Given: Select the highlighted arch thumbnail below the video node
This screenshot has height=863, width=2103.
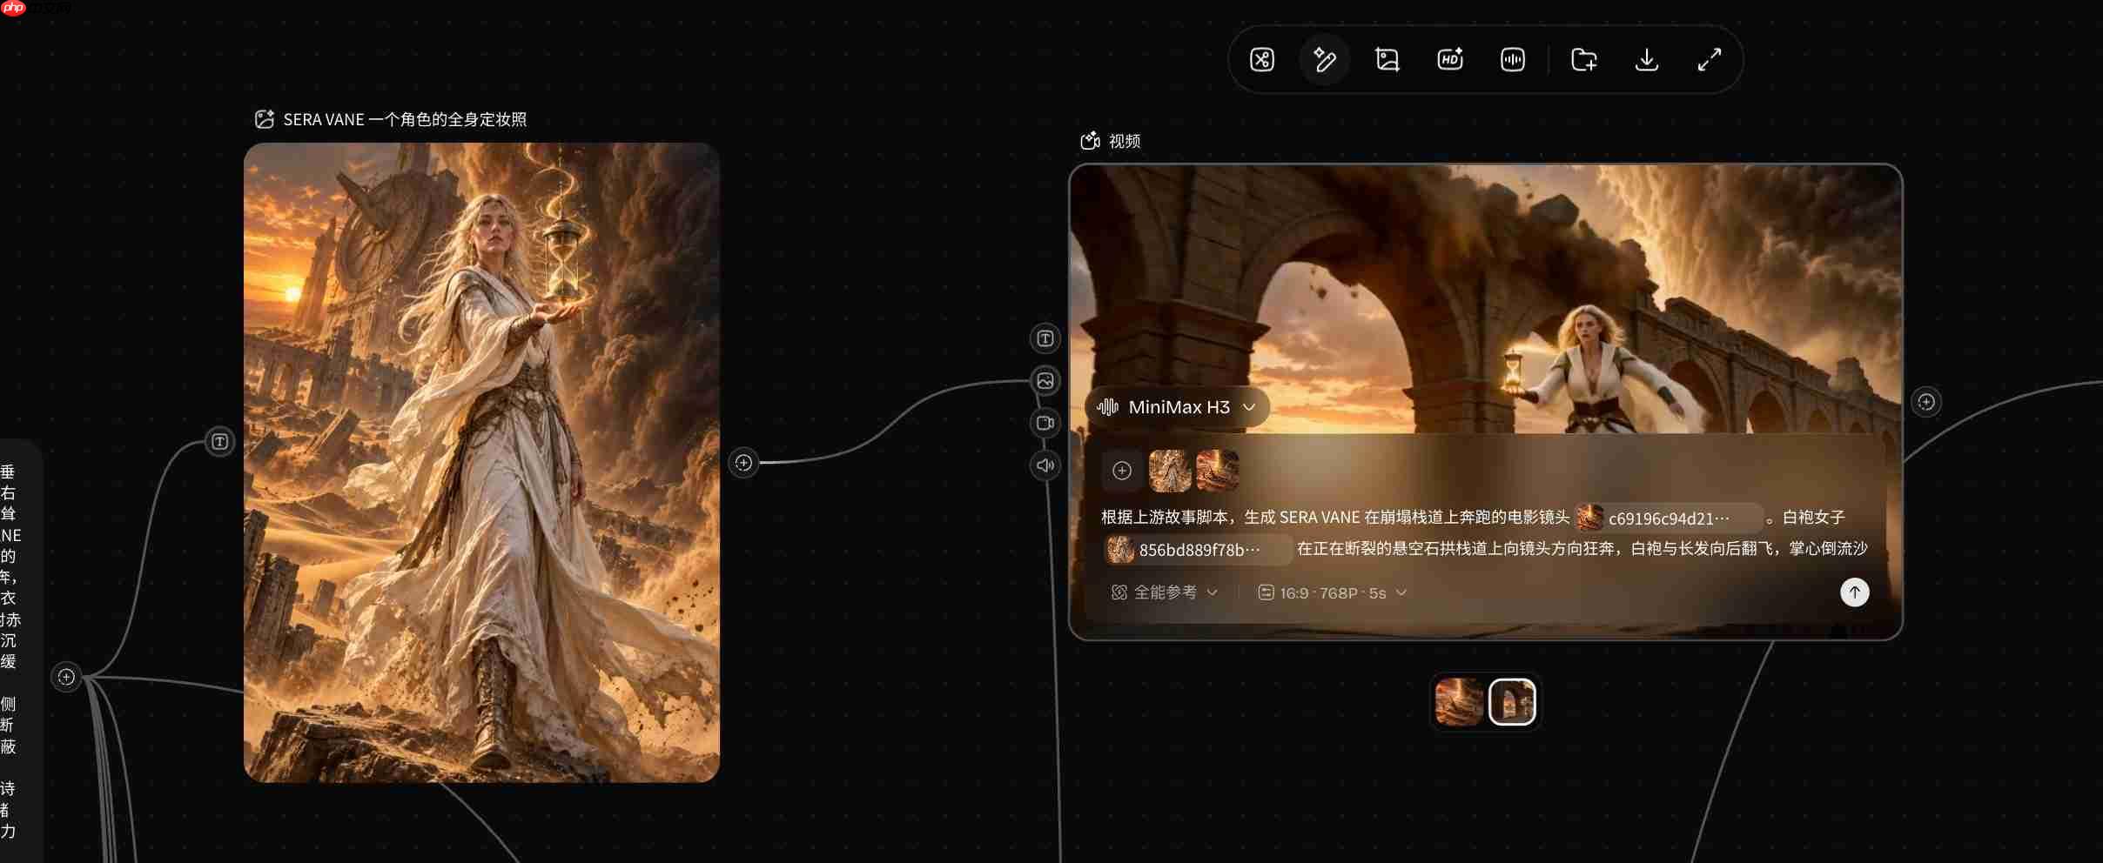Looking at the screenshot, I should [x=1512, y=702].
